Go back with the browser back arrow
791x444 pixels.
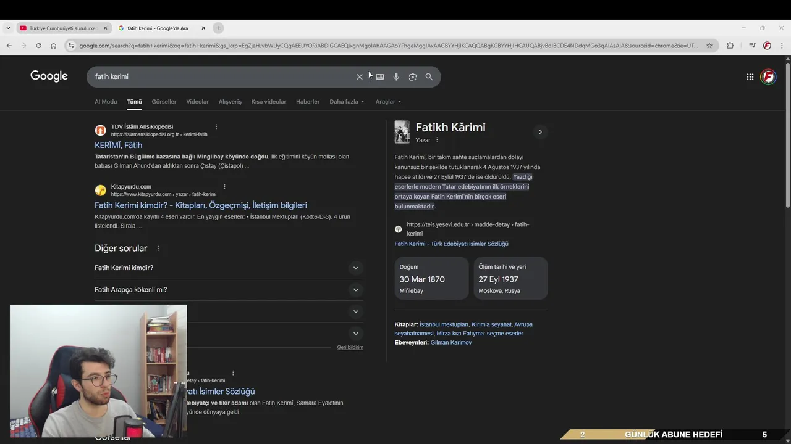[x=9, y=46]
